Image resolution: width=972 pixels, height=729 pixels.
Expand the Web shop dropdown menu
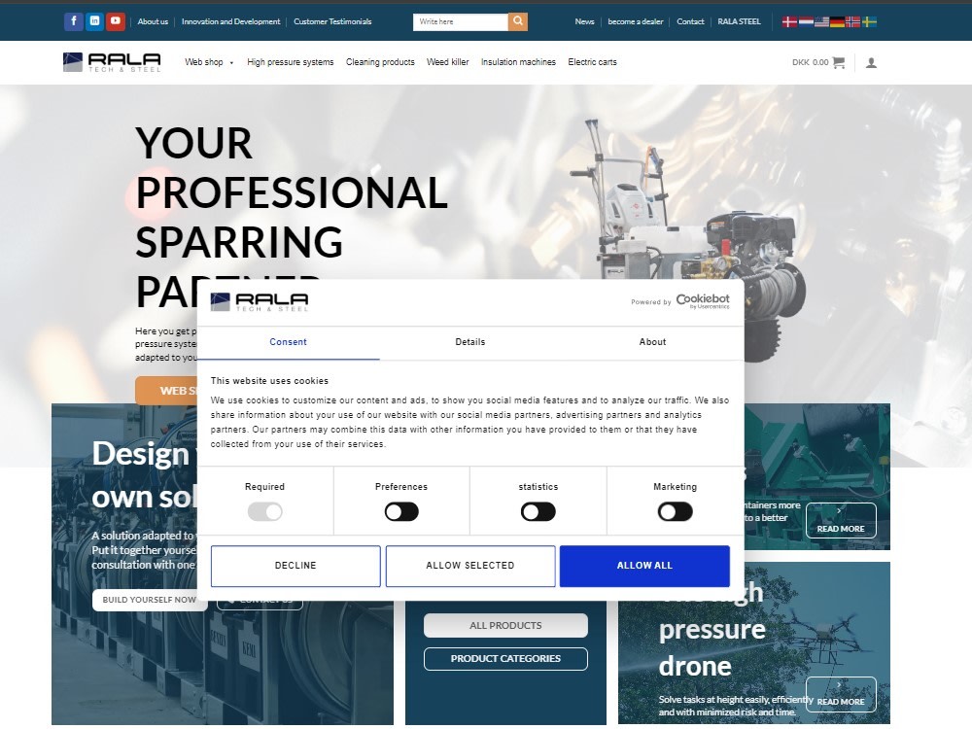pos(209,62)
